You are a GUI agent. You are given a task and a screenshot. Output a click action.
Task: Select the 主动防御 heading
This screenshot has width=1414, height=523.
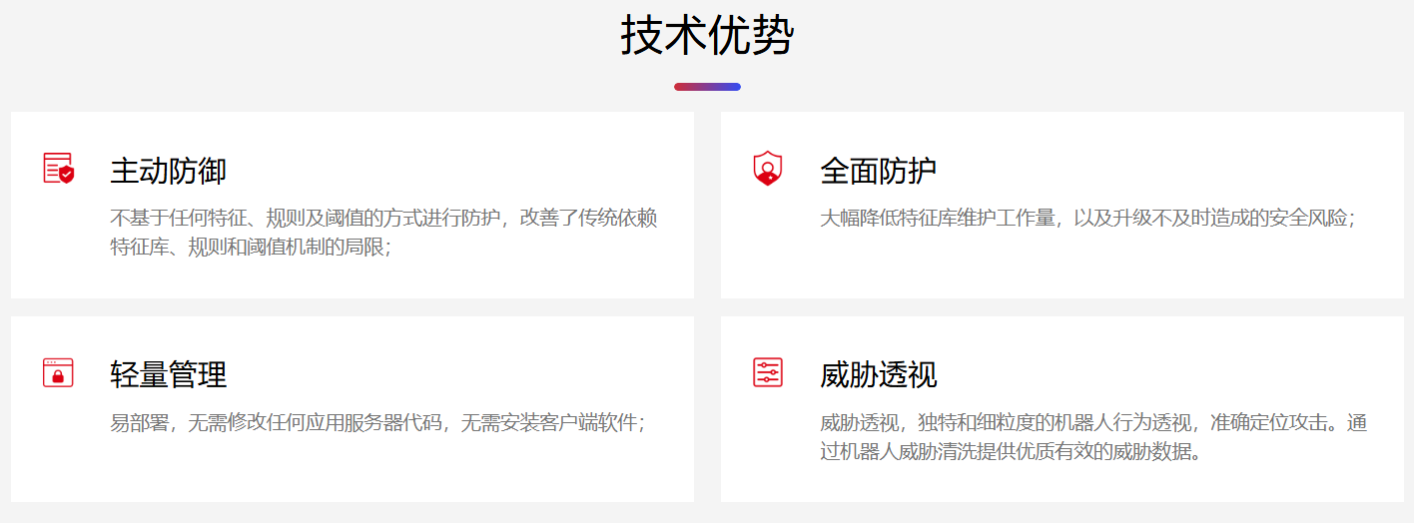(x=168, y=171)
